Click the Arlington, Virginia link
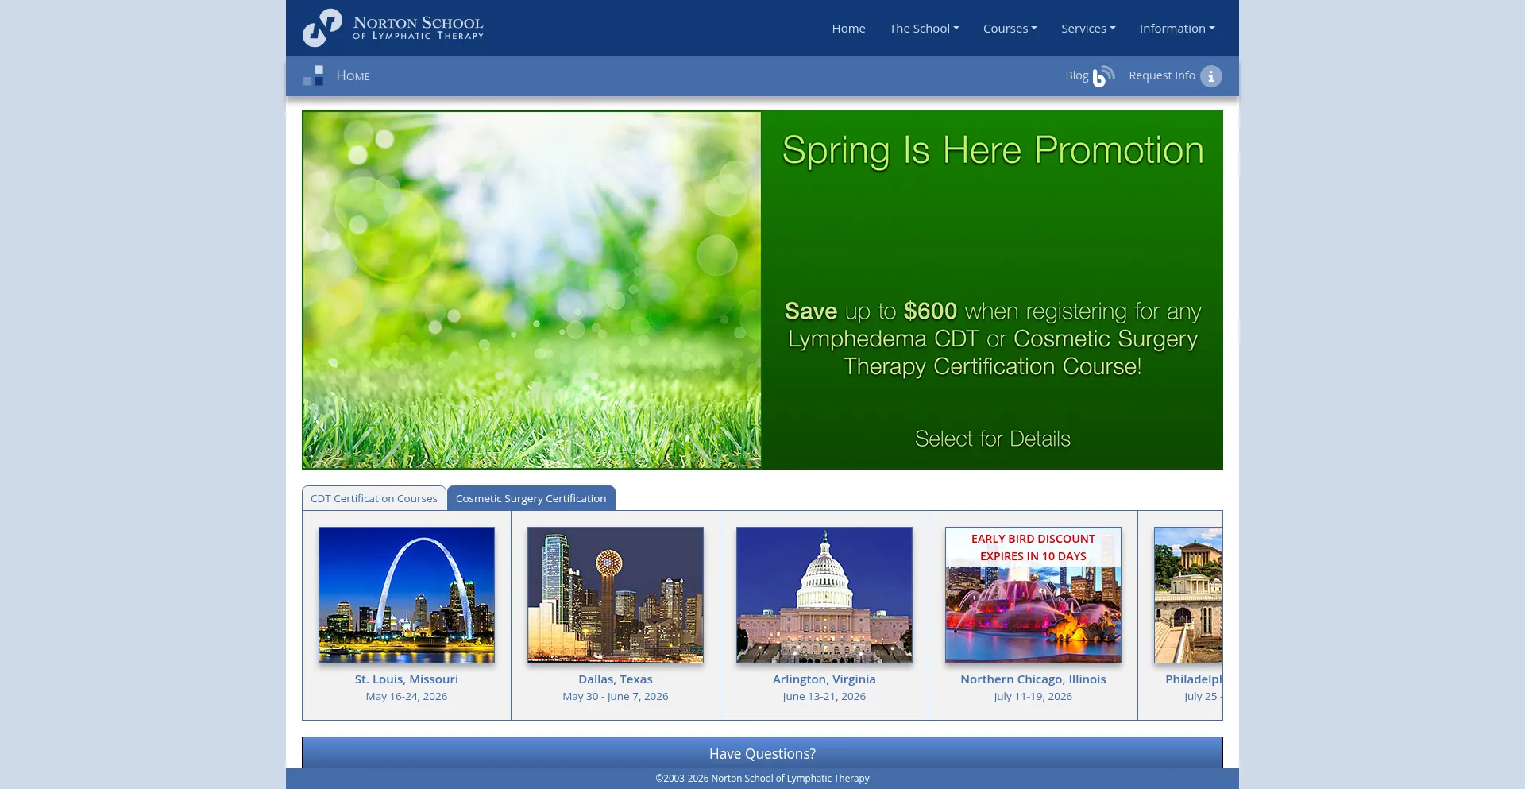The width and height of the screenshot is (1525, 789). coord(824,679)
